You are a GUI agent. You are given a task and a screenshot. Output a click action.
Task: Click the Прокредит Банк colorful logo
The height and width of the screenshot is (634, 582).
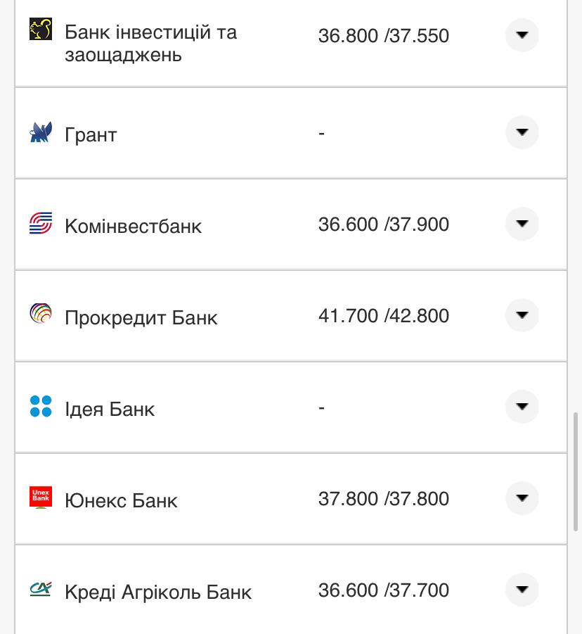(x=41, y=315)
